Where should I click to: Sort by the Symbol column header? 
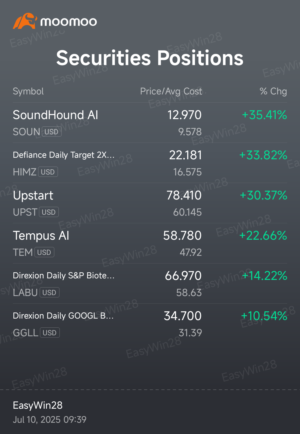[x=28, y=91]
